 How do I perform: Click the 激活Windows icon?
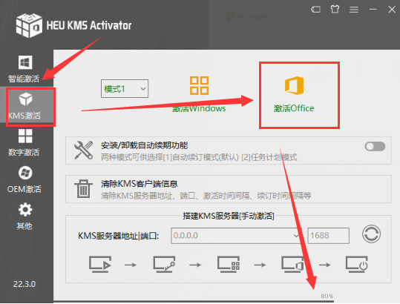199,85
